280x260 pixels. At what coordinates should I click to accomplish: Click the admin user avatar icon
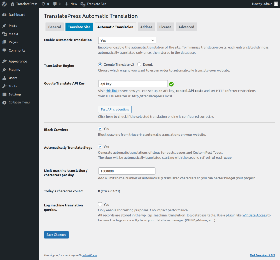[x=276, y=4]
